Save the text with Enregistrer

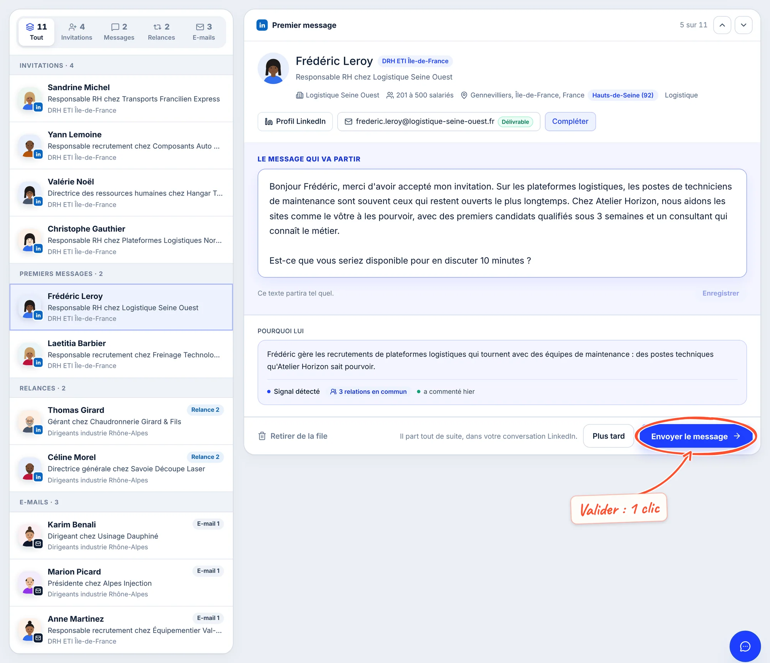coord(720,293)
